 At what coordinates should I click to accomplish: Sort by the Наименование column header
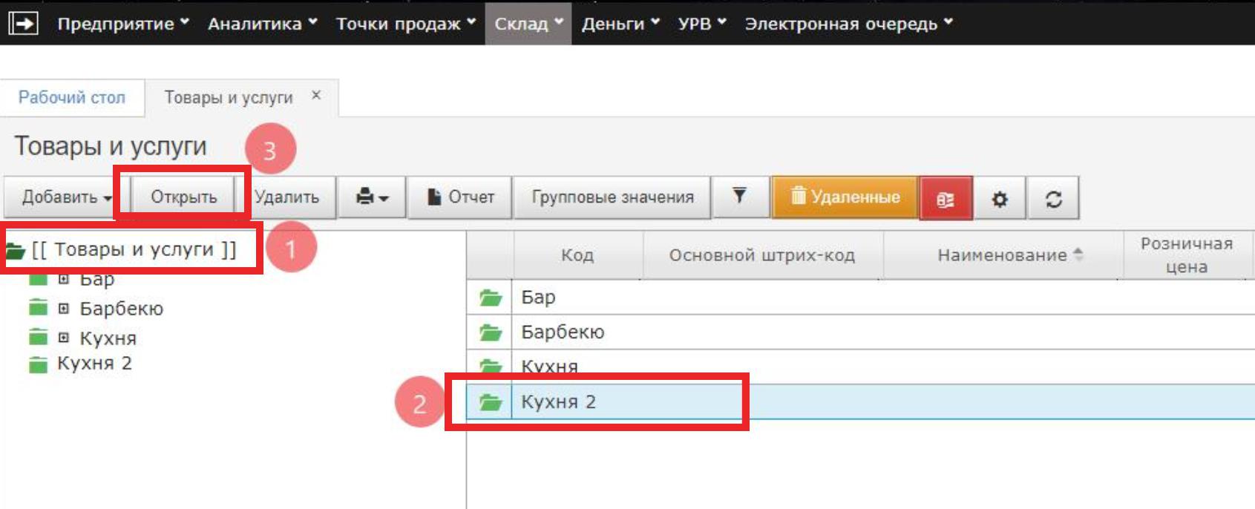pos(1002,255)
